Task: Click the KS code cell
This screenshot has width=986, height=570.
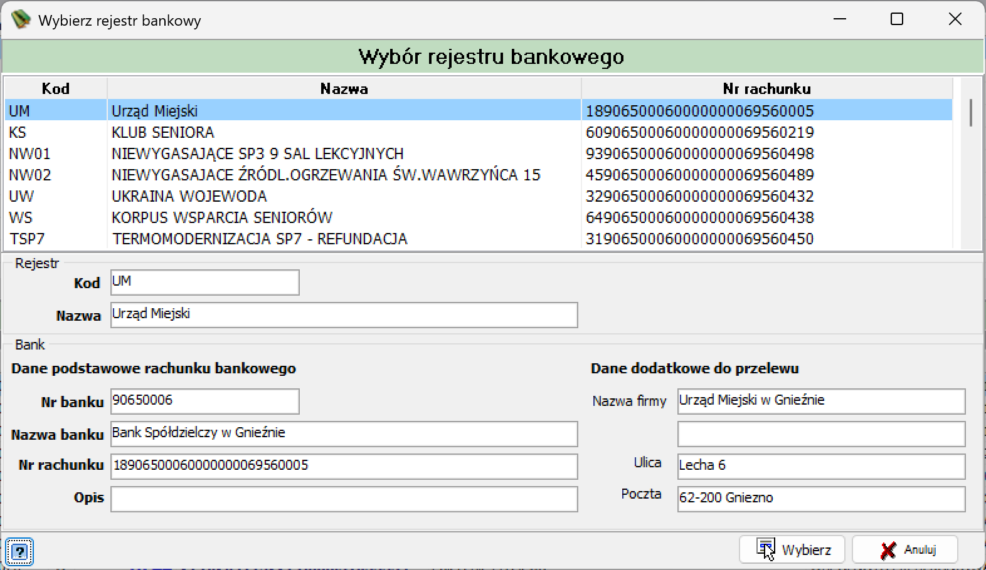Action: pos(18,132)
